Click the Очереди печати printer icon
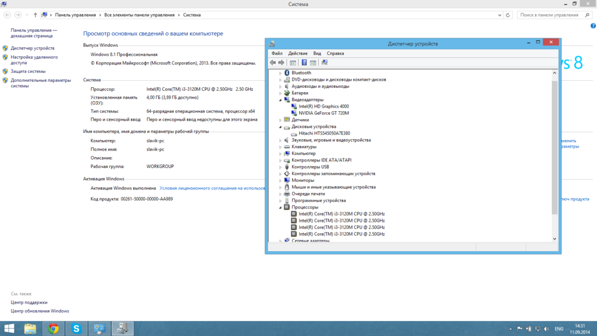 tap(287, 194)
